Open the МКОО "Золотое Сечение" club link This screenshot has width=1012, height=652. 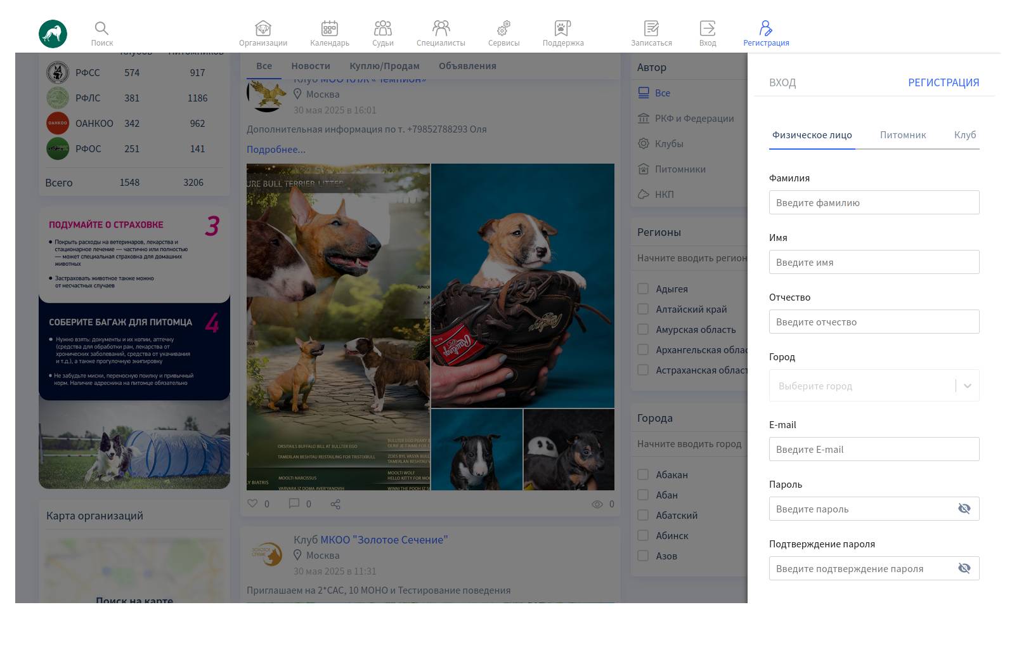pyautogui.click(x=384, y=540)
